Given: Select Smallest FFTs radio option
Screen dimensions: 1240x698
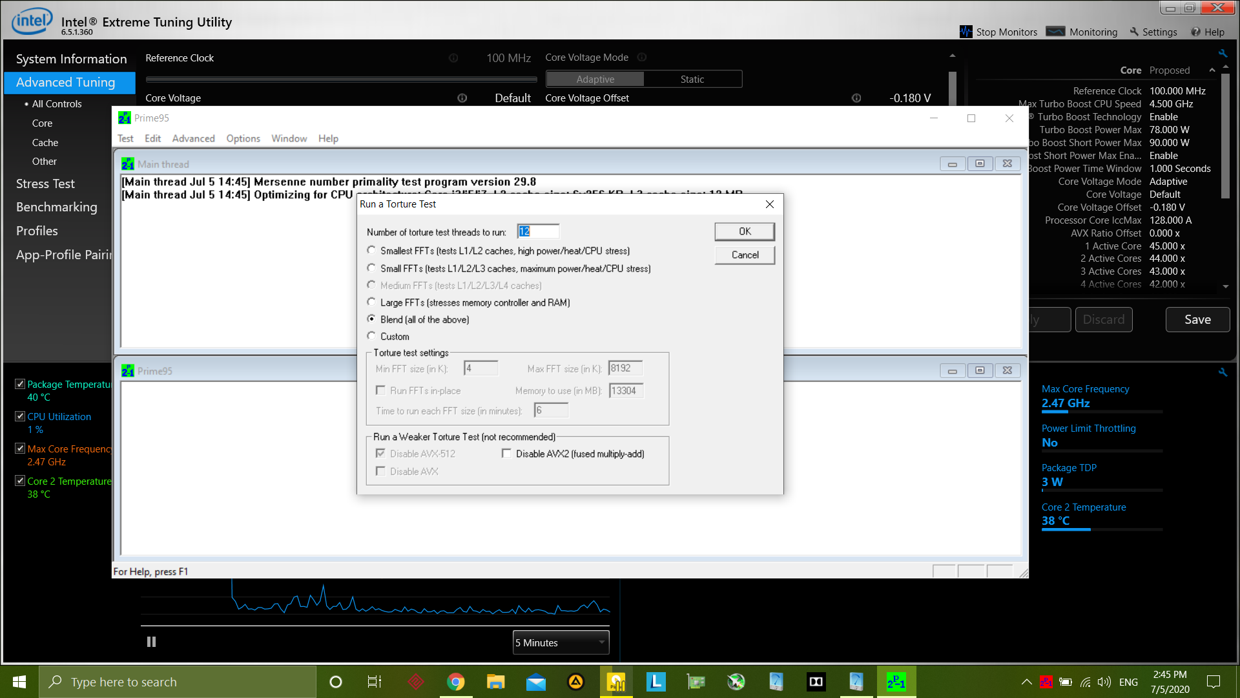Looking at the screenshot, I should coord(371,251).
